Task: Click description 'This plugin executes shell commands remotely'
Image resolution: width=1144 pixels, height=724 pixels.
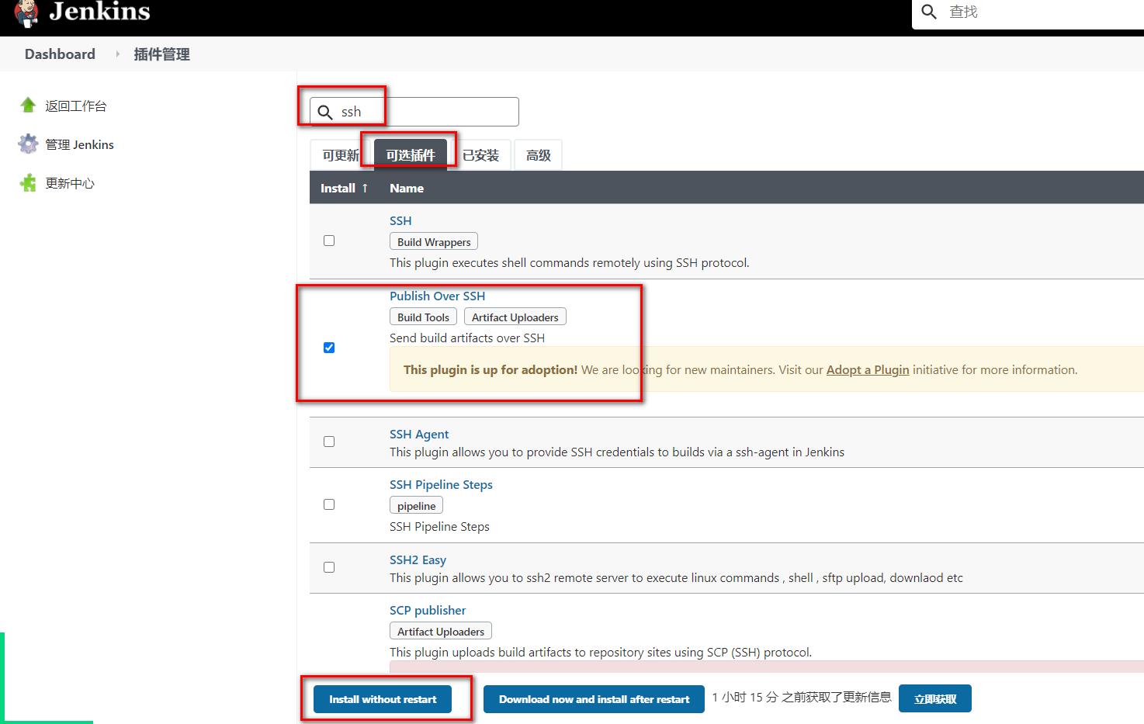Action: pos(570,262)
